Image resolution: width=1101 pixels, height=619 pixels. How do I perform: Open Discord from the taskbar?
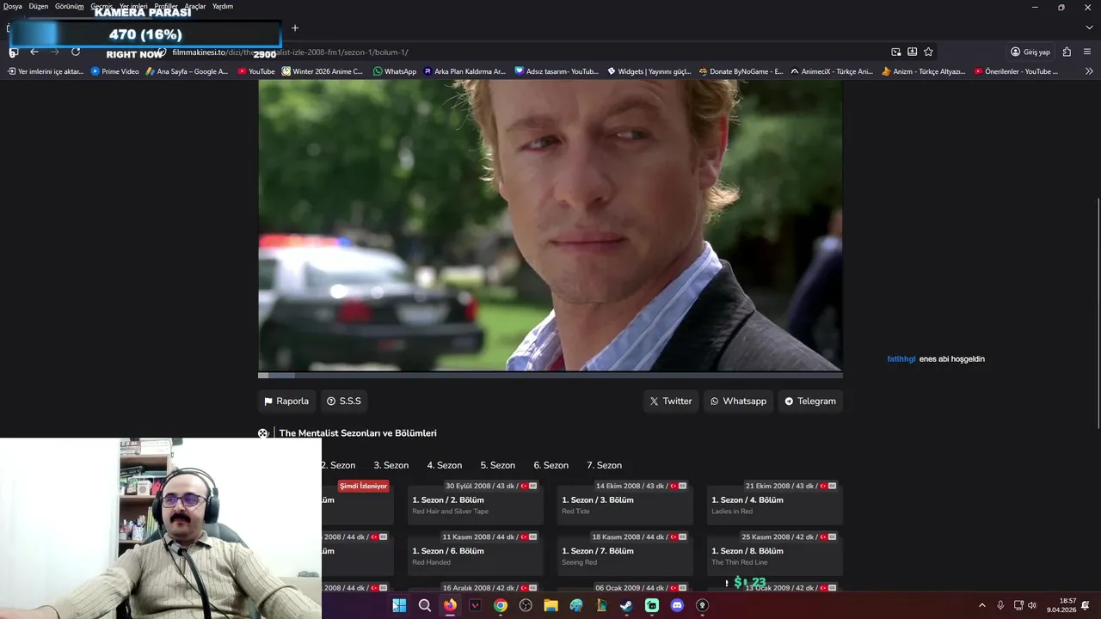coord(677,605)
